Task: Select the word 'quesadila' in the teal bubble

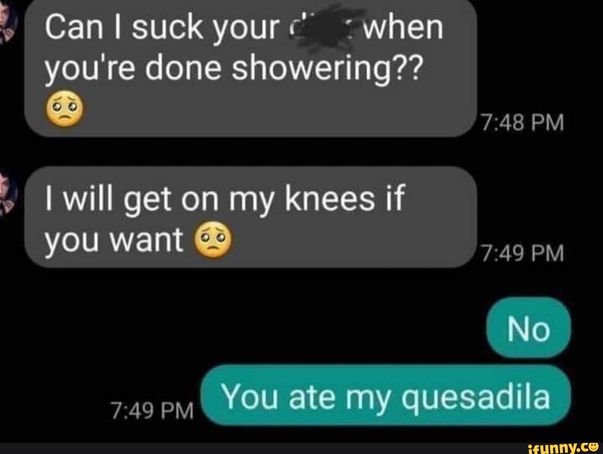Action: tap(476, 398)
